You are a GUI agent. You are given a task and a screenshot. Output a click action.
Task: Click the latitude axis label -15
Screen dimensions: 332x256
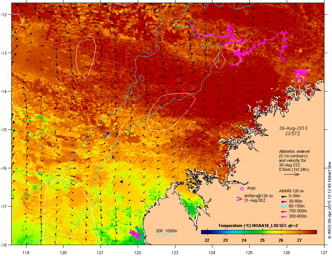tap(4, 130)
